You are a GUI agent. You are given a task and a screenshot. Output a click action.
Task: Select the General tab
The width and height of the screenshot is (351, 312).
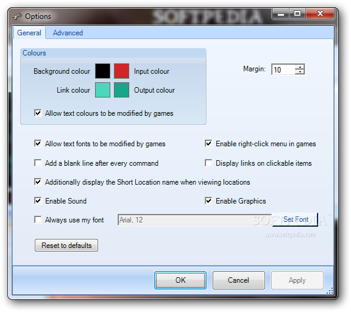pos(29,33)
